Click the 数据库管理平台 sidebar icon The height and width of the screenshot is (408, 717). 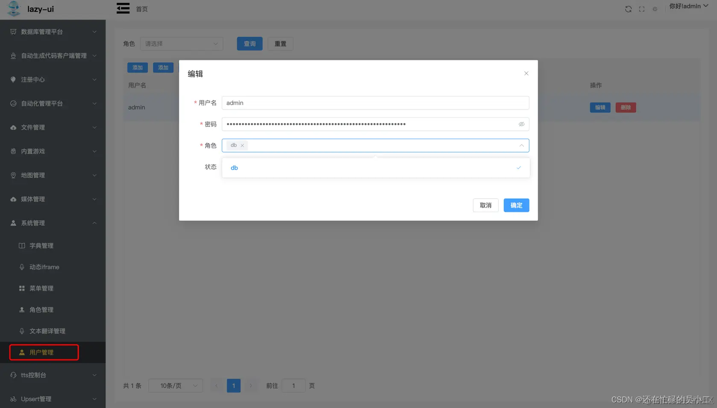pyautogui.click(x=13, y=32)
